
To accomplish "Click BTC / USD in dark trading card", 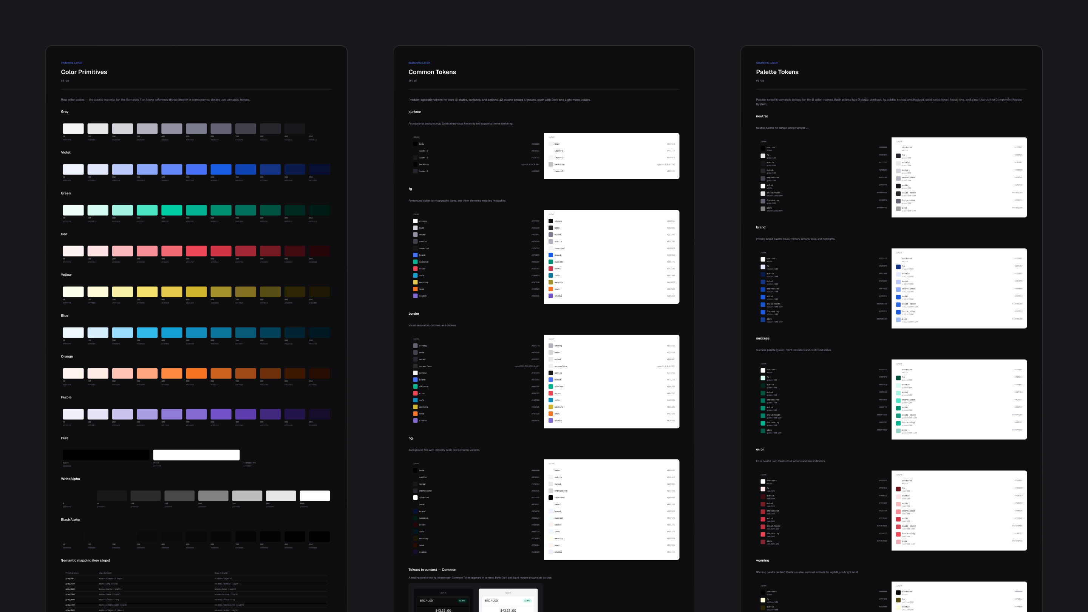I will point(426,601).
